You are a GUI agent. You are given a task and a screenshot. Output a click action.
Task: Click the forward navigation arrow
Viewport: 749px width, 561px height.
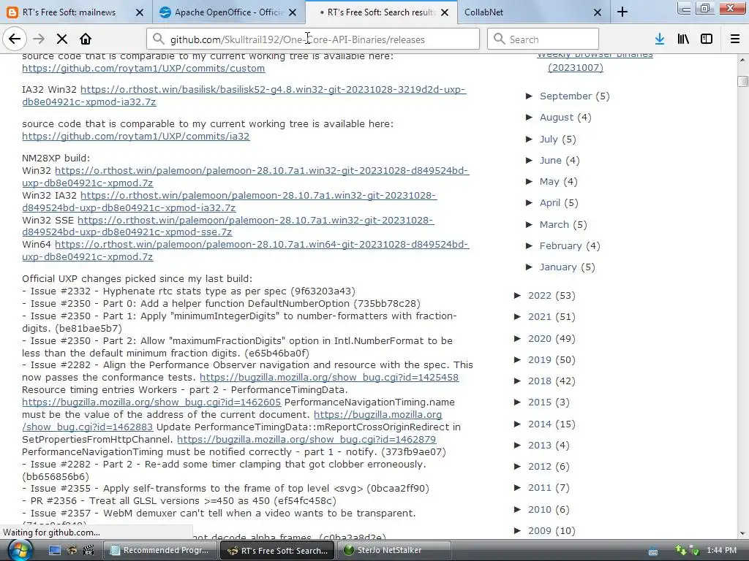[x=39, y=39]
